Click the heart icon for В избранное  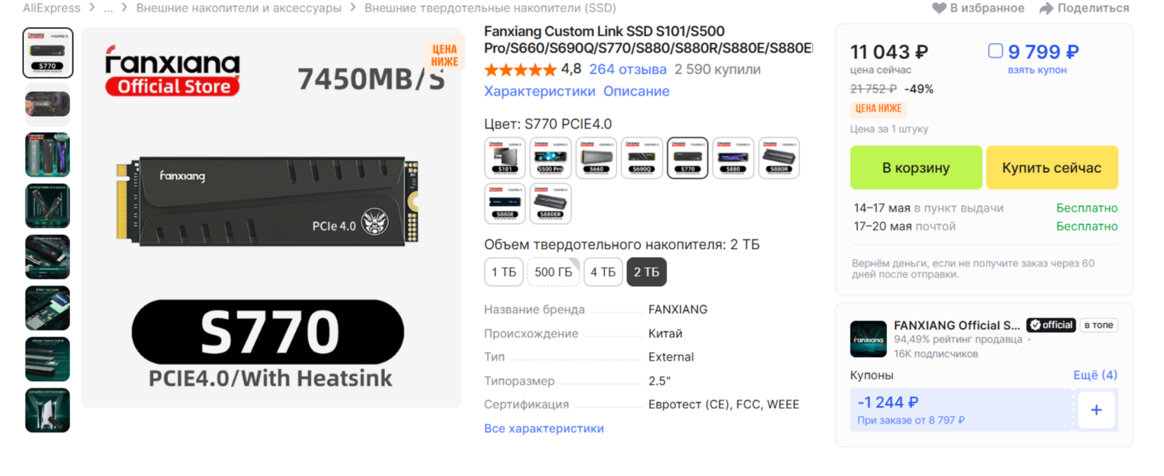939,8
